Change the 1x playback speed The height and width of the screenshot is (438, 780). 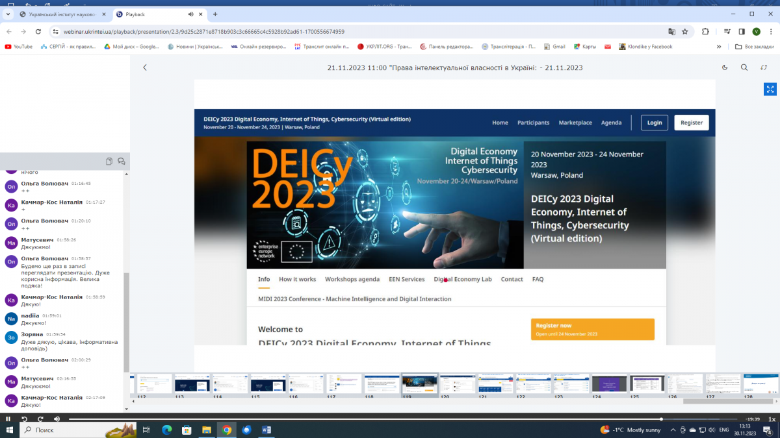772,419
